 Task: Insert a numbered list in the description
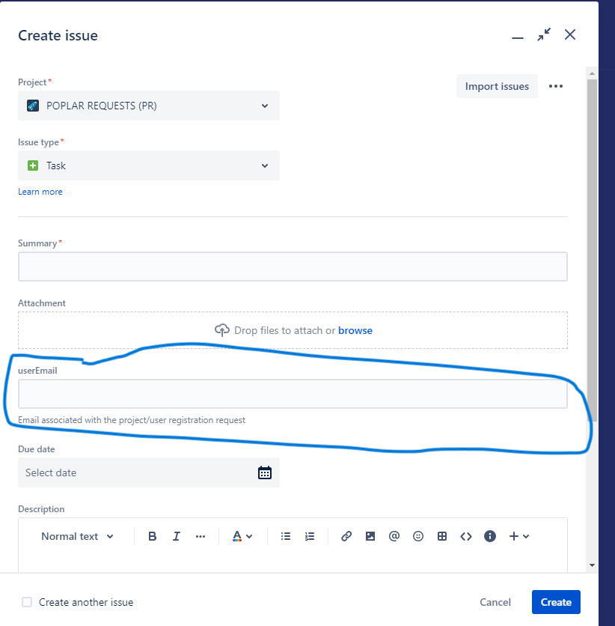click(x=309, y=536)
